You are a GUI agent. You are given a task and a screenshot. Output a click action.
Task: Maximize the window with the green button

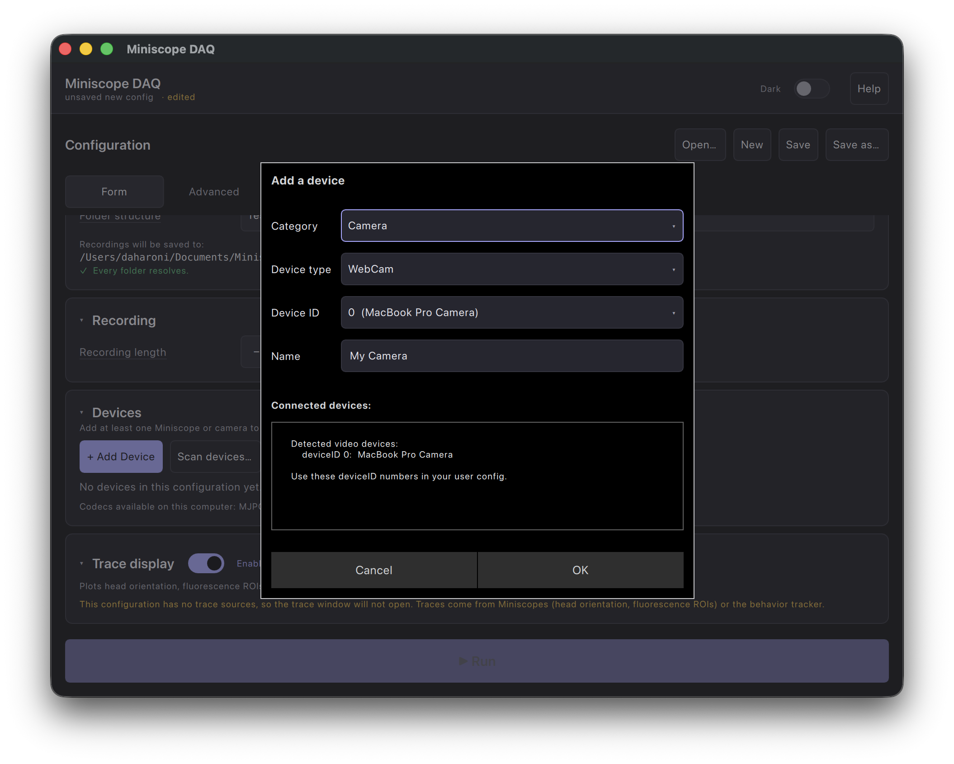[x=107, y=49]
